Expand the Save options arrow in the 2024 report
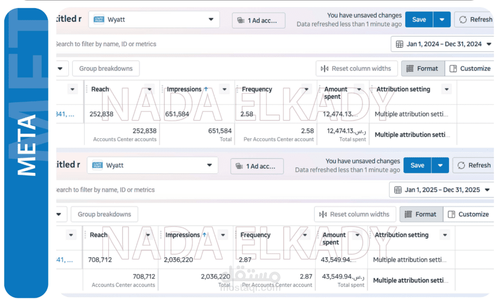501x299 pixels. 442,19
